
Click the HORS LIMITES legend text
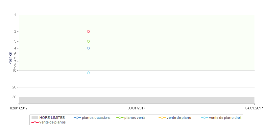52,118
